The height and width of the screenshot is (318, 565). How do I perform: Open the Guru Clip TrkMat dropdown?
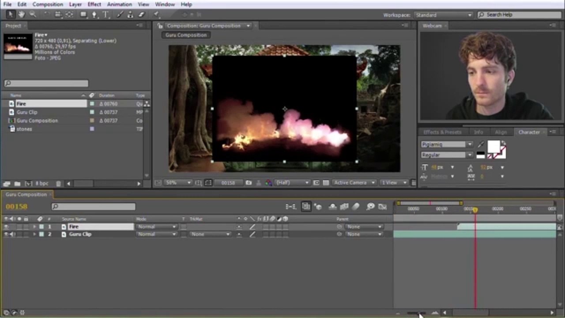coord(211,234)
